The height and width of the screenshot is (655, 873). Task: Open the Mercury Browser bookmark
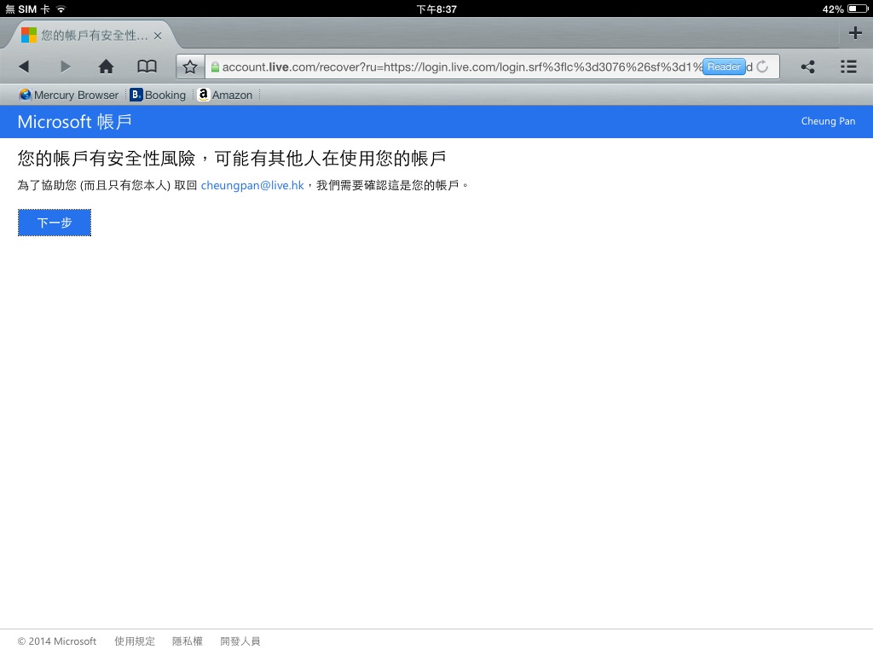[x=68, y=96]
